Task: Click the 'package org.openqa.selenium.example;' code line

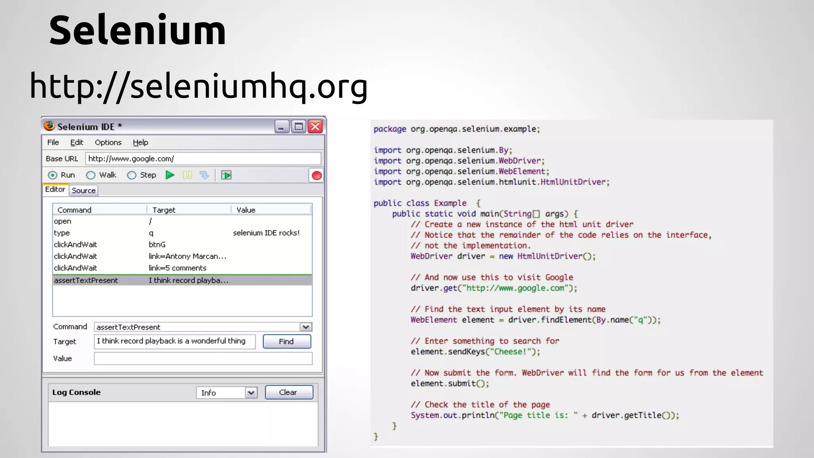Action: 457,129
